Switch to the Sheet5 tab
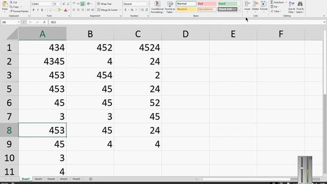 (x=38, y=179)
